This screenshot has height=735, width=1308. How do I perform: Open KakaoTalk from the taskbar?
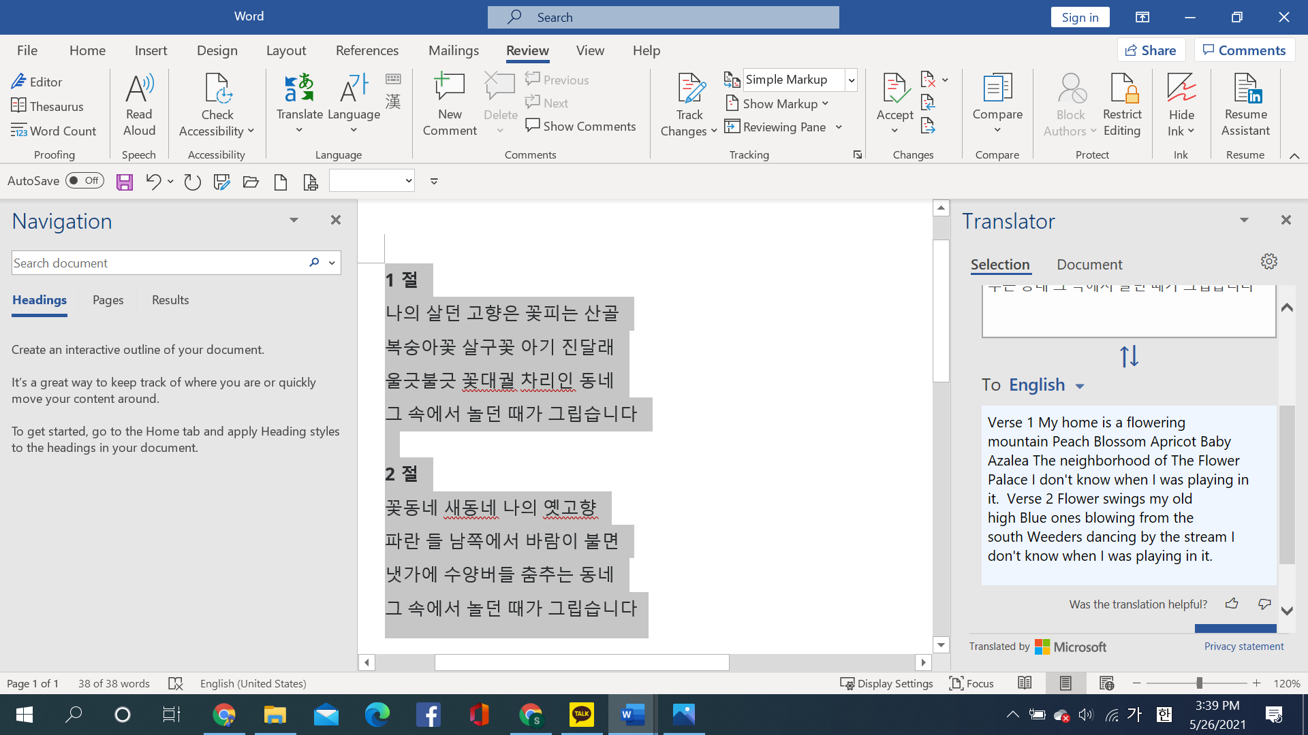[582, 715]
